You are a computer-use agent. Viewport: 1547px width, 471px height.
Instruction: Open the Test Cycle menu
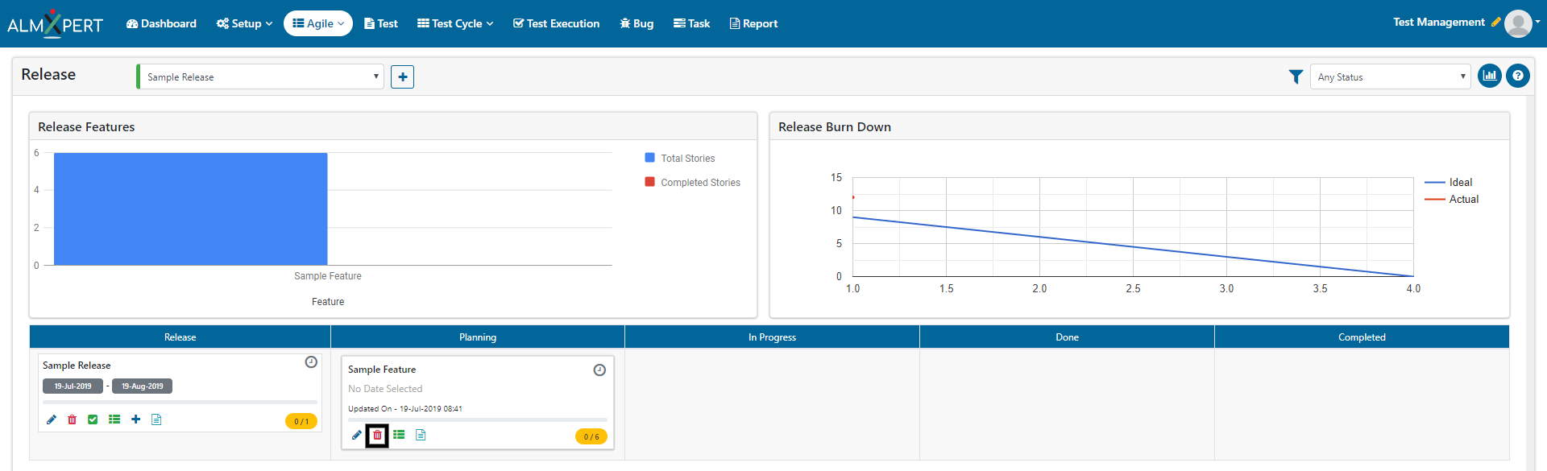(x=455, y=23)
